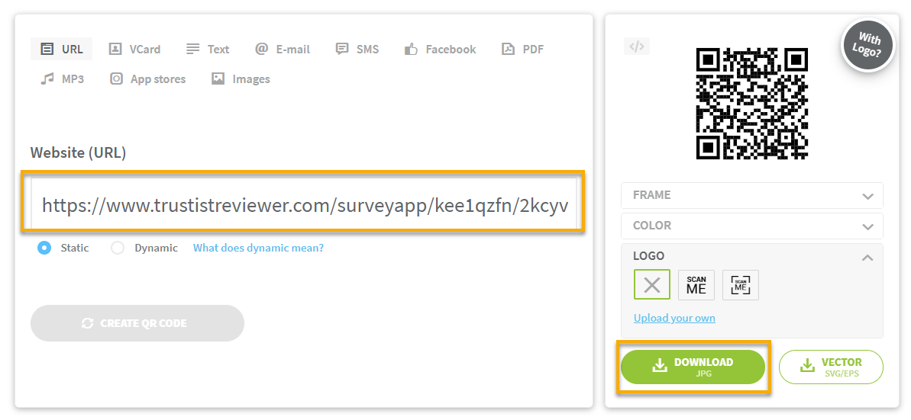
Task: Click the generated QR code image
Action: click(751, 103)
